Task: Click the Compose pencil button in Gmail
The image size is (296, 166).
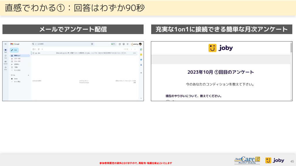Action: point(14,50)
